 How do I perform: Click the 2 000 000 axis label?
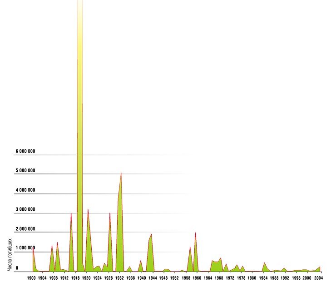pyautogui.click(x=25, y=229)
